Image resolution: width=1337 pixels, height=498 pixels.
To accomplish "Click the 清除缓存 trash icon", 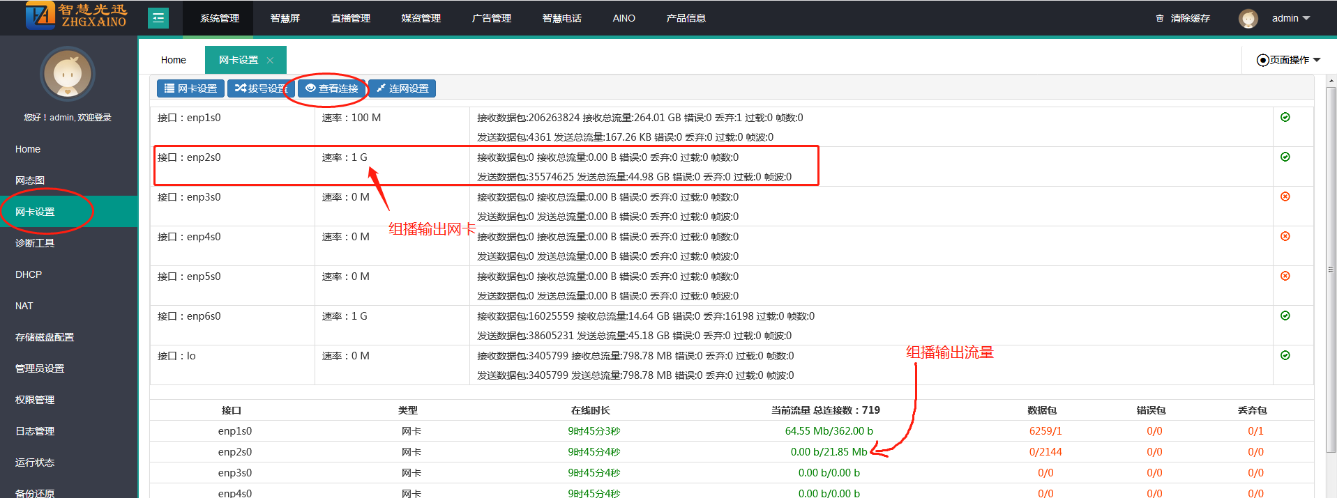I will pyautogui.click(x=1159, y=18).
